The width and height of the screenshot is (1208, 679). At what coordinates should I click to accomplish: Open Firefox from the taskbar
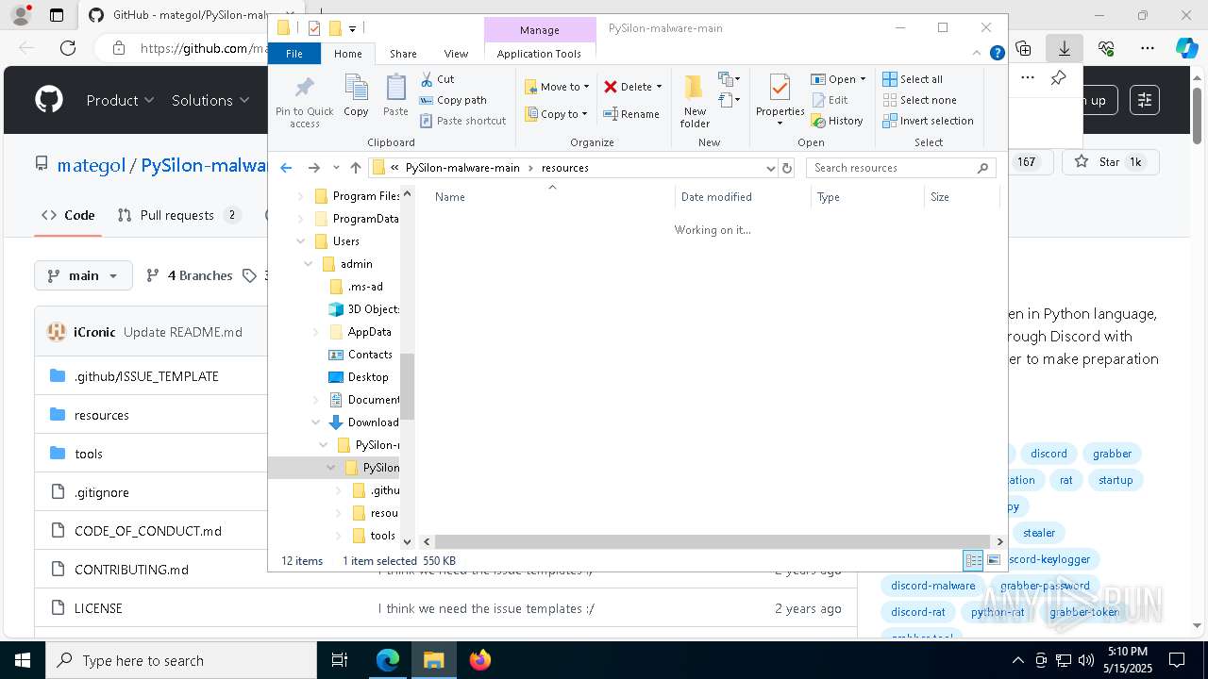[479, 660]
